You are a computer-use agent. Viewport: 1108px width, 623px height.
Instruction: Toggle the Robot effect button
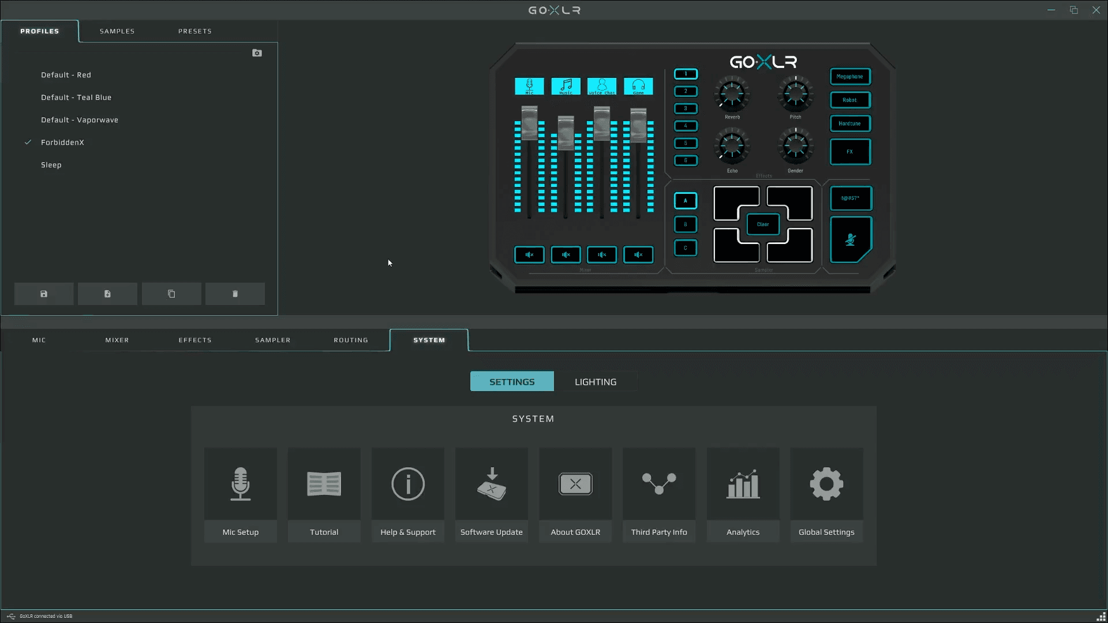coord(850,100)
